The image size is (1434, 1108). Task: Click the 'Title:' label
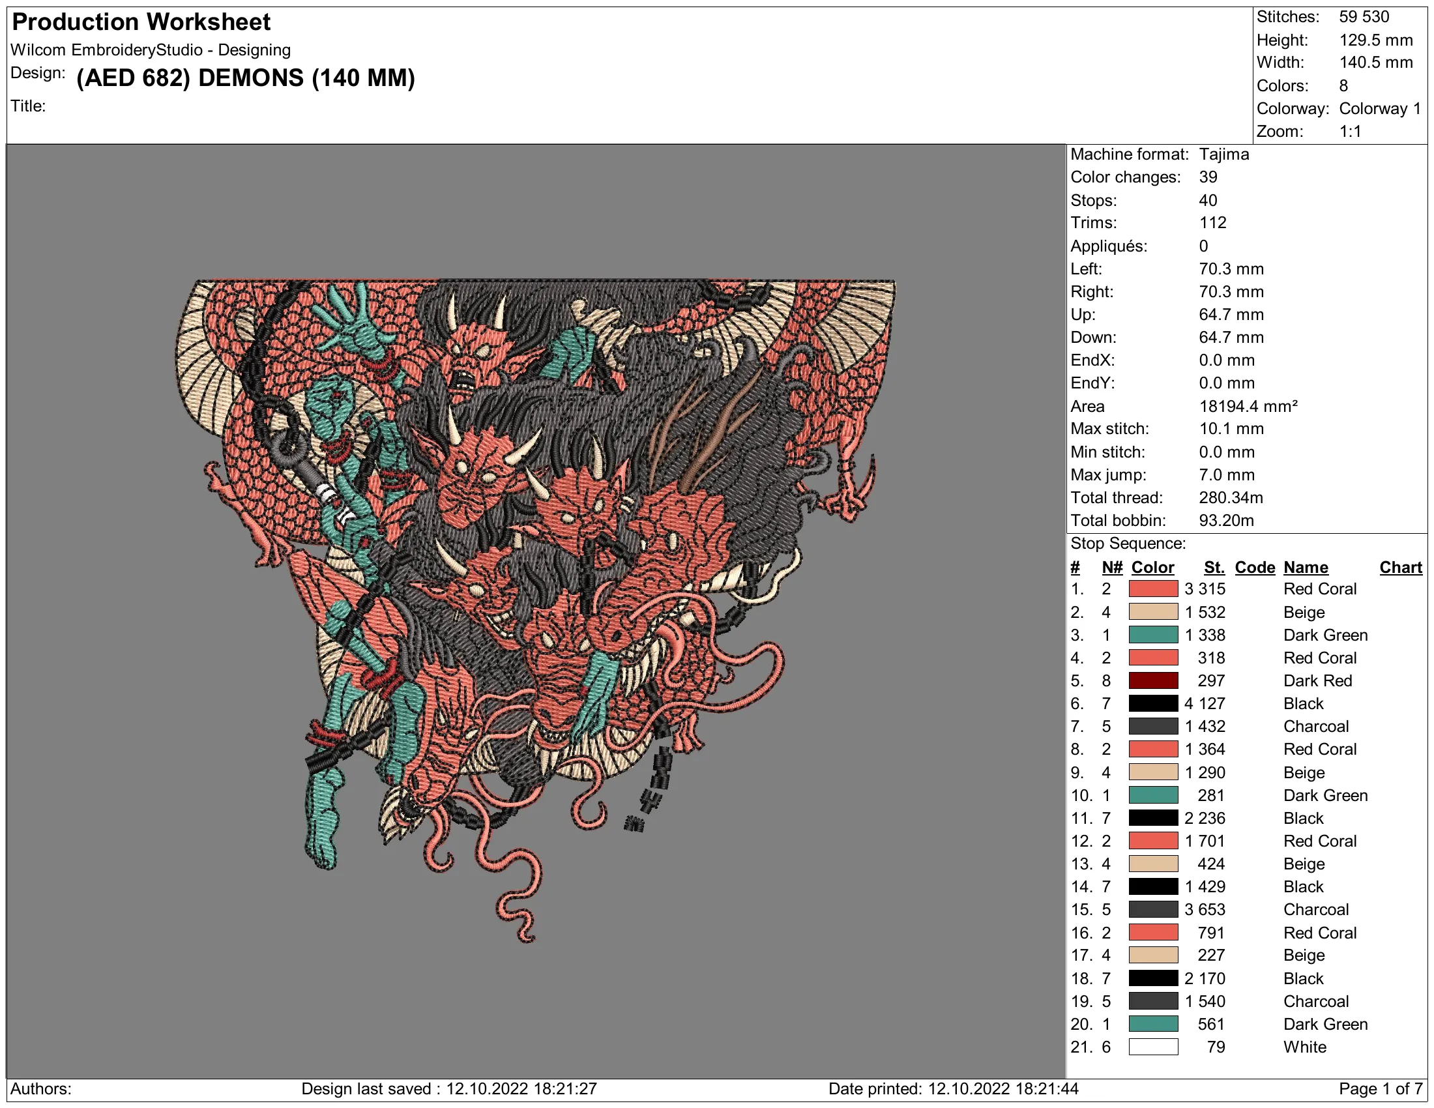pyautogui.click(x=28, y=106)
